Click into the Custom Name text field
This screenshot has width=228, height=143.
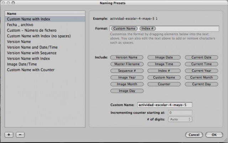[165, 105]
